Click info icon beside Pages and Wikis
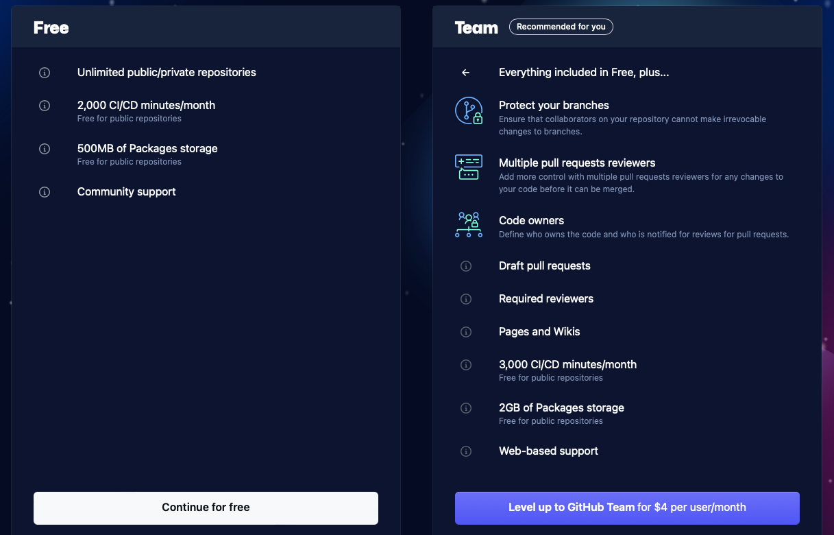 click(466, 332)
